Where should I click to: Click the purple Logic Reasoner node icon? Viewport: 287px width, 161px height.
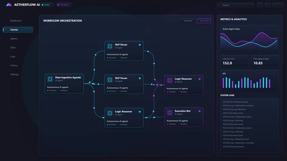coord(170,80)
